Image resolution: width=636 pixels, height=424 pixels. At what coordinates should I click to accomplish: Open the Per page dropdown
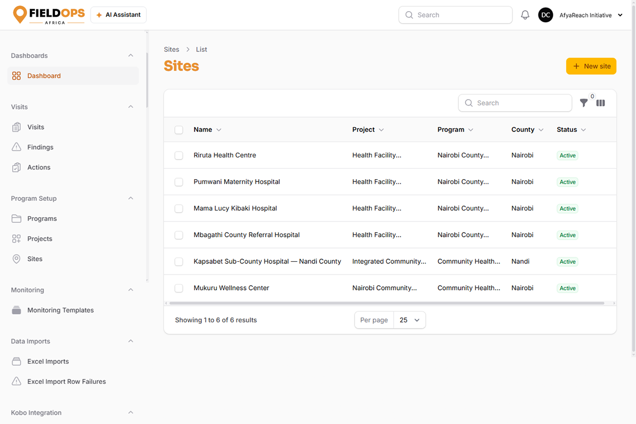point(410,320)
